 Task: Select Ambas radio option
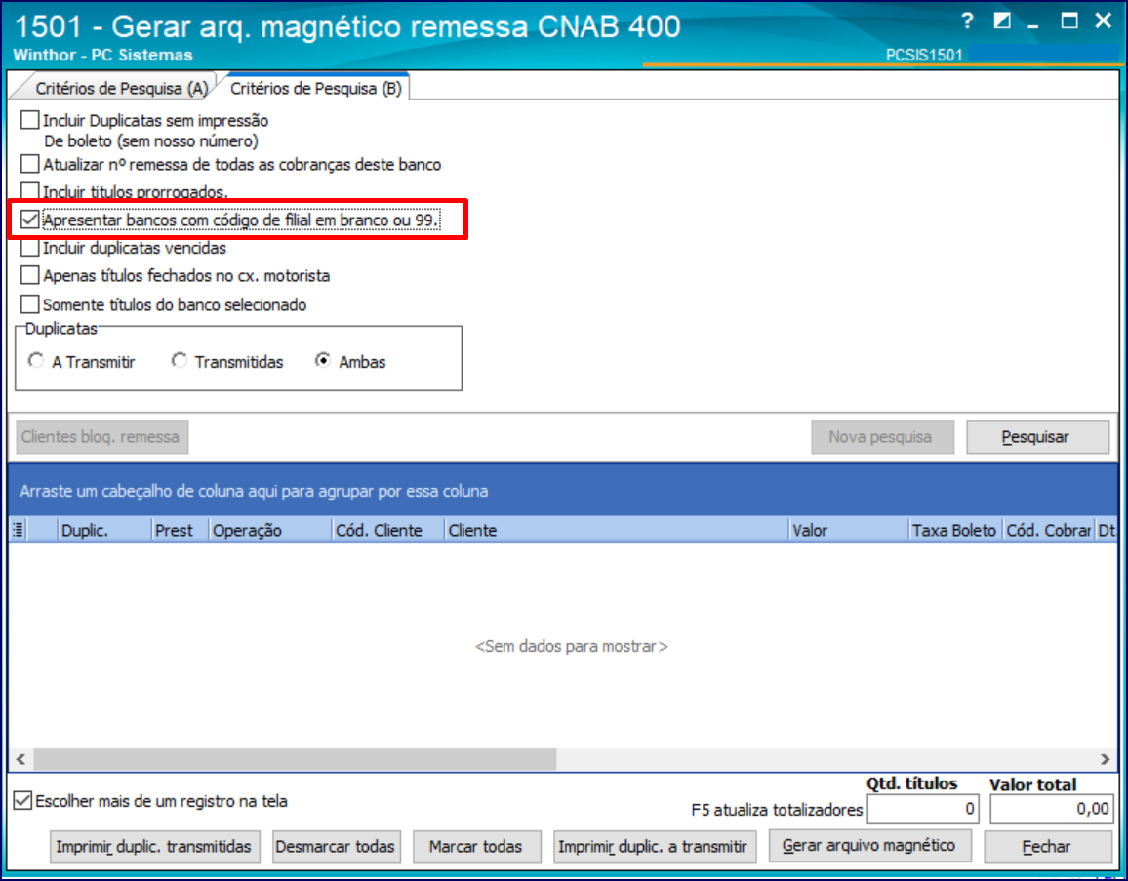click(323, 360)
